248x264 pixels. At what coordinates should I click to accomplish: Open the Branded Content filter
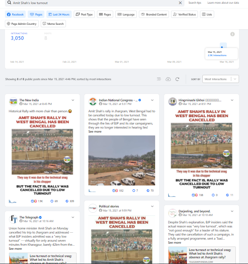[x=154, y=14]
